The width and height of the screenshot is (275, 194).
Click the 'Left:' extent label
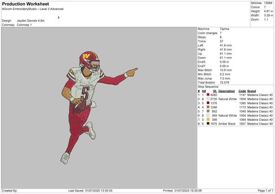coord(201,45)
